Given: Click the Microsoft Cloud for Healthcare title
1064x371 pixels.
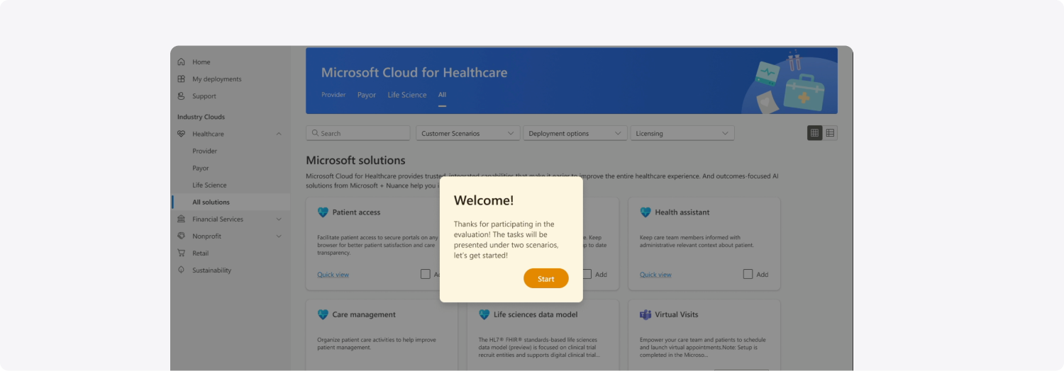Looking at the screenshot, I should (414, 72).
